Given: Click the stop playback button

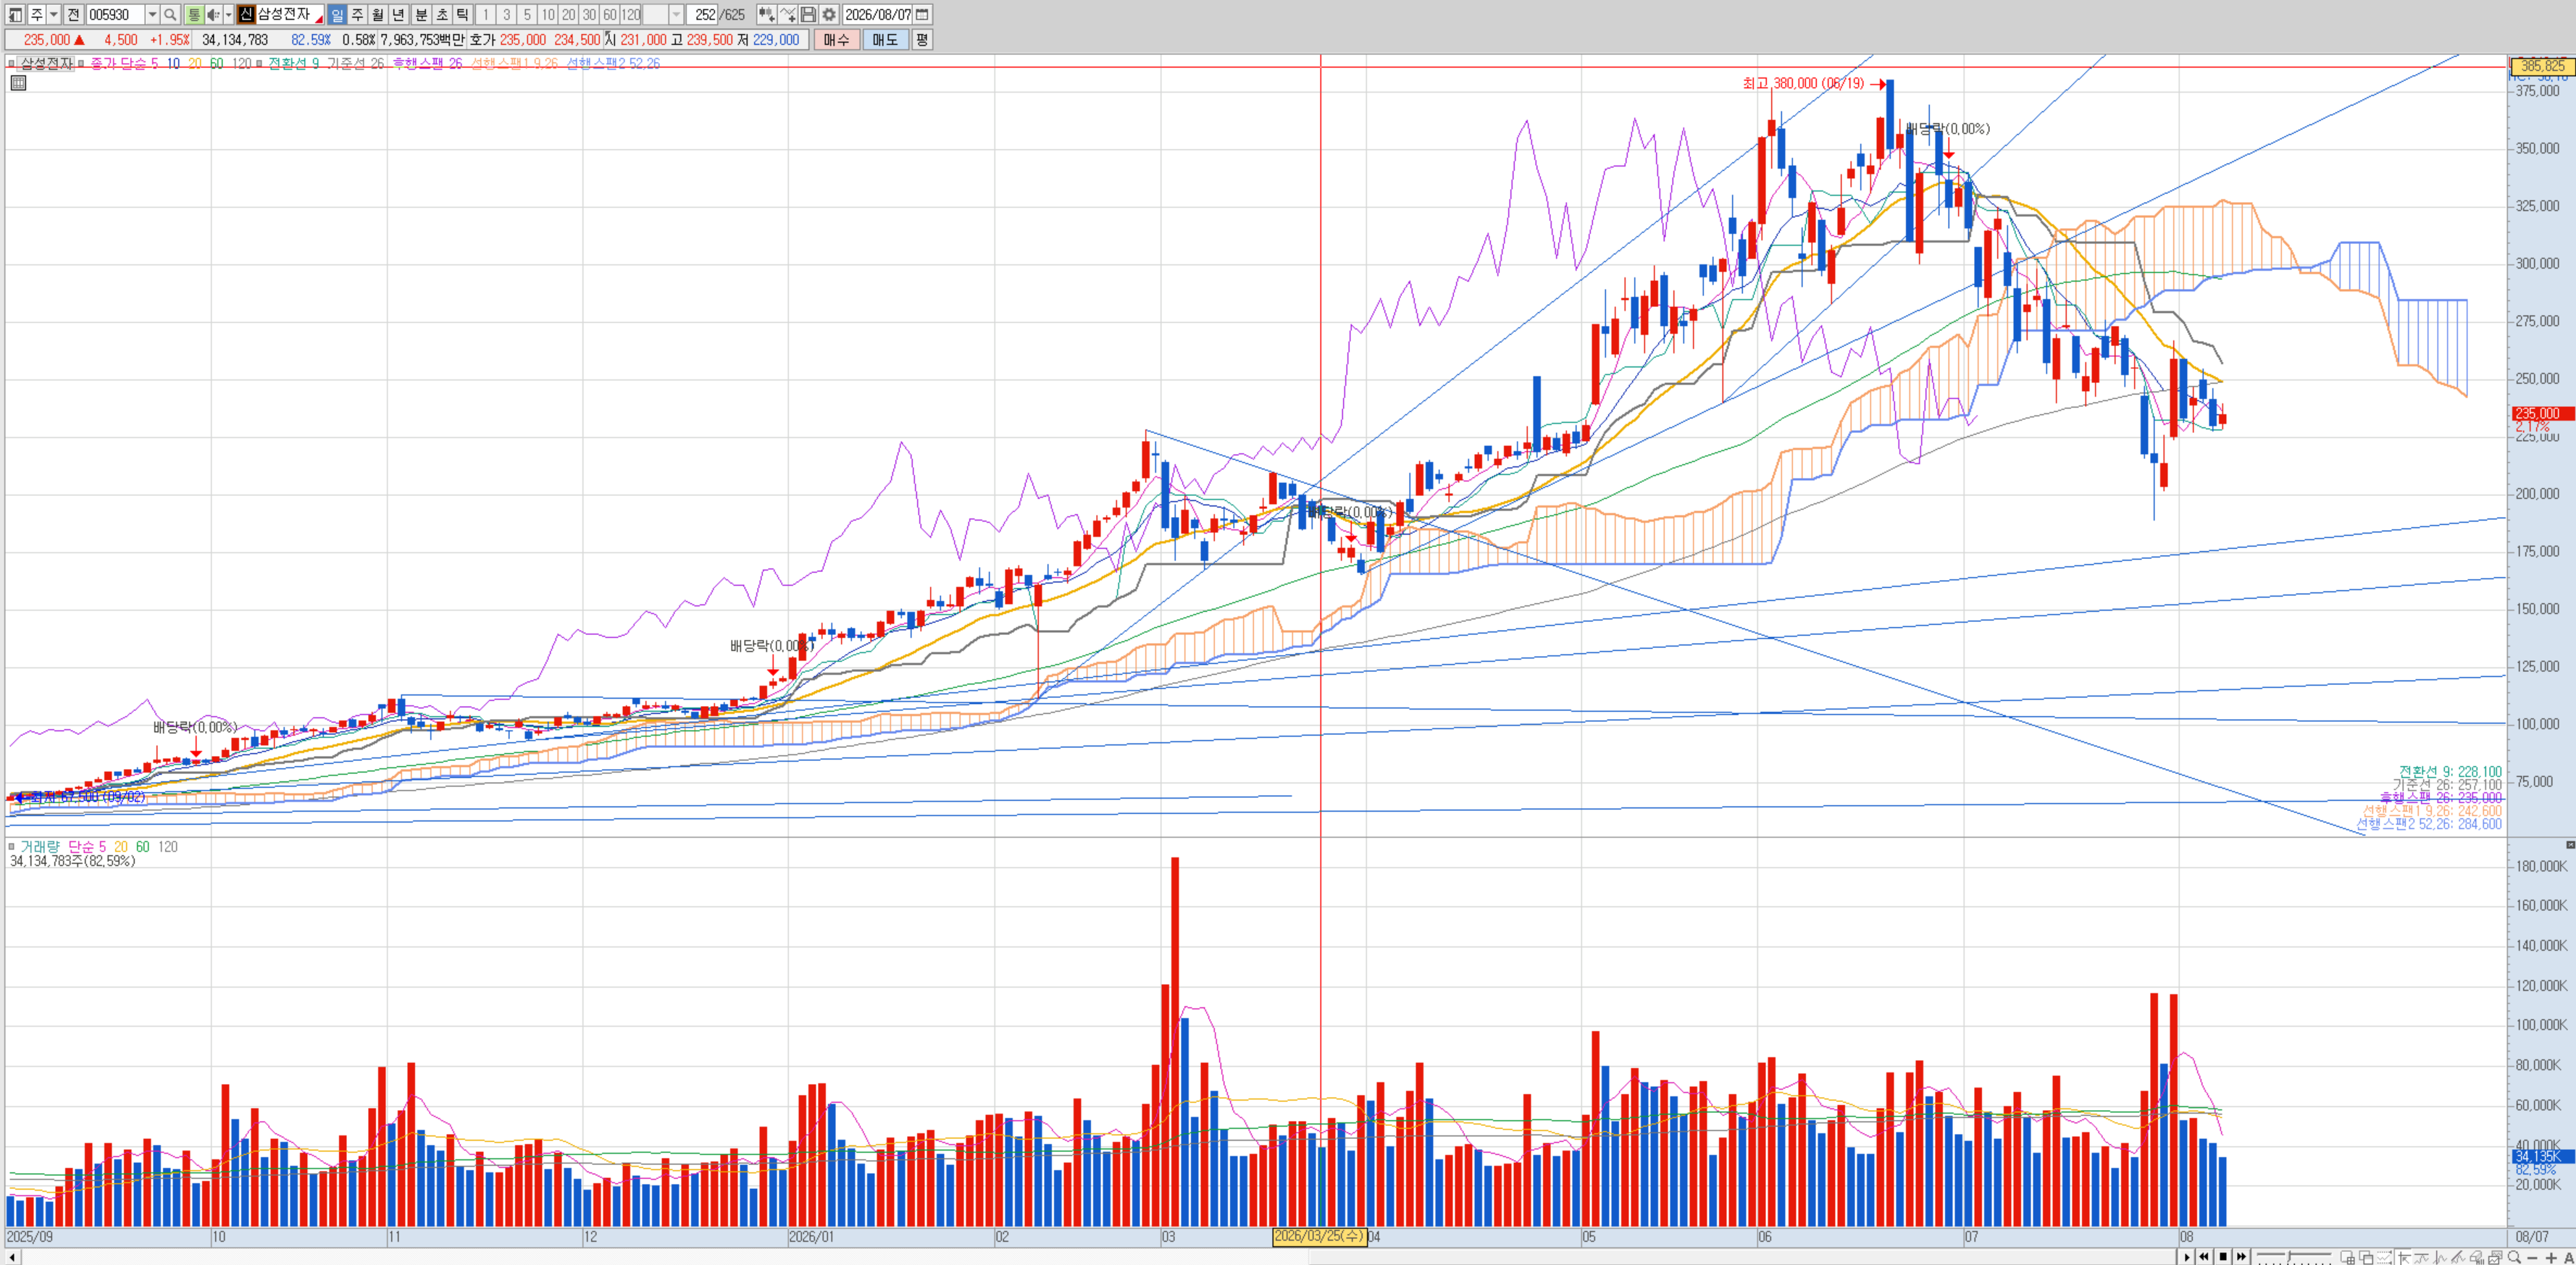Looking at the screenshot, I should 2223,1256.
